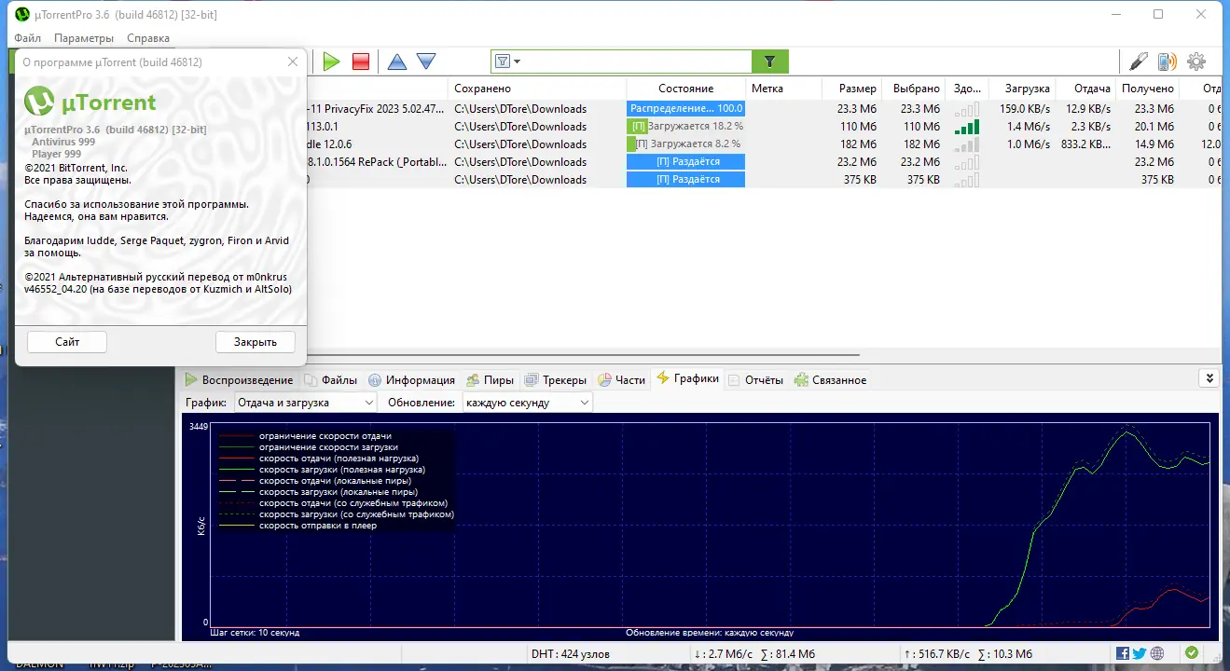The height and width of the screenshot is (671, 1230).
Task: Open the remote access phone icon in toolbar
Action: (1167, 62)
